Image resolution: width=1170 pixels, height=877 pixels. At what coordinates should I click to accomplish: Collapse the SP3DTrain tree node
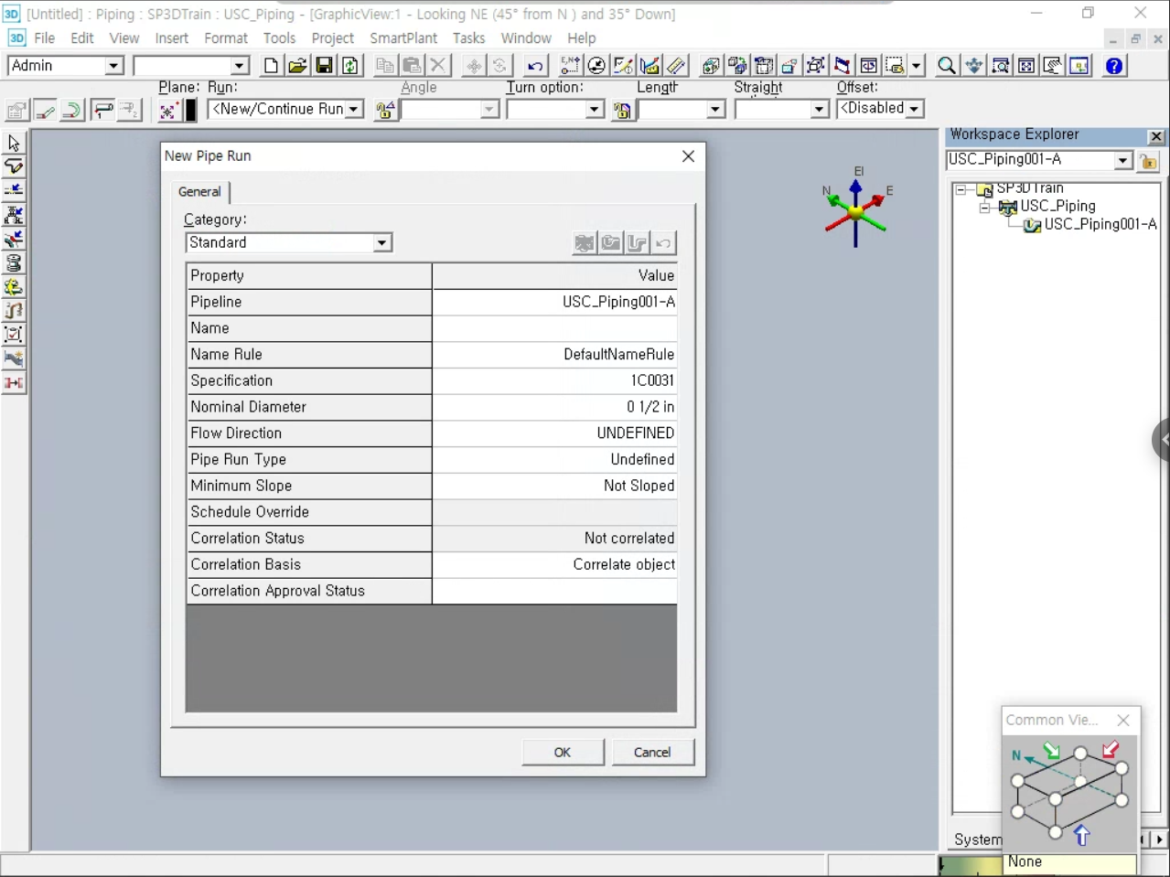click(961, 190)
